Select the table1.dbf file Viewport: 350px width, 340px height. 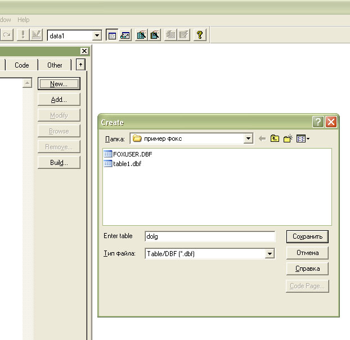coord(123,164)
